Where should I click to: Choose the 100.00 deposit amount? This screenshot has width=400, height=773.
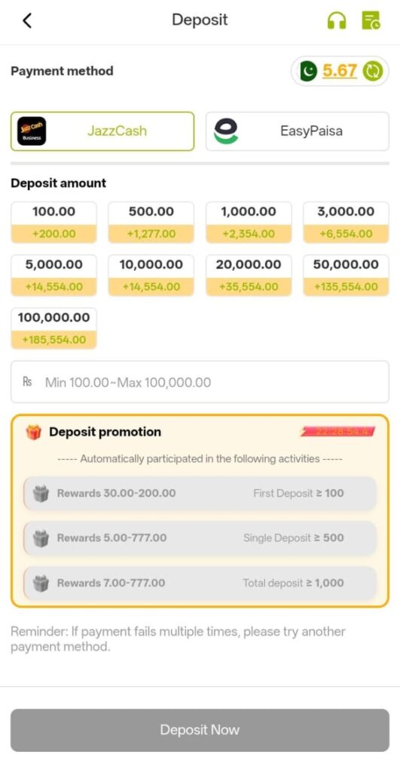coord(53,223)
